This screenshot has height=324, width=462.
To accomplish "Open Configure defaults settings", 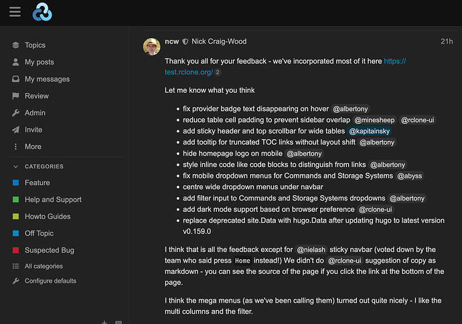I will [x=50, y=281].
